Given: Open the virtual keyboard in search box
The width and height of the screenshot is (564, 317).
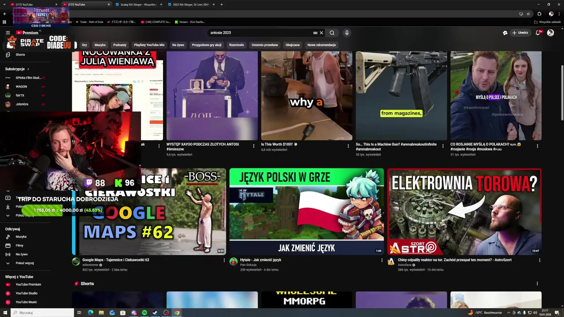Looking at the screenshot, I should click(315, 33).
